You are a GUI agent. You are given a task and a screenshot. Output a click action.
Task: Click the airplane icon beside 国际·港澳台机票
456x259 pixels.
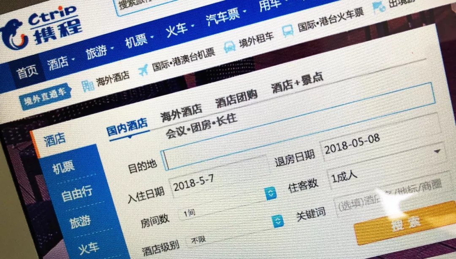(x=143, y=70)
